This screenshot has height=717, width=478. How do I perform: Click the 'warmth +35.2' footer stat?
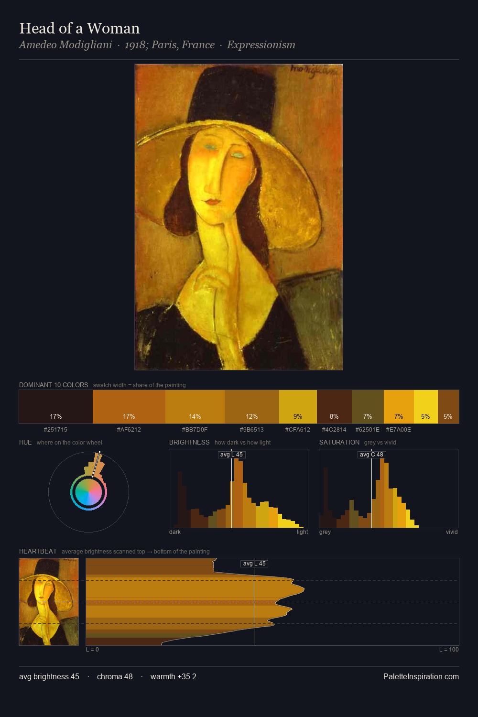click(x=174, y=676)
